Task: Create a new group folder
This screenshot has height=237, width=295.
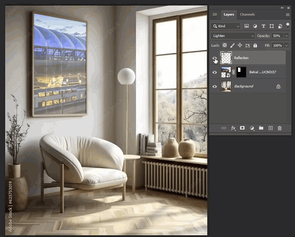Action: (x=261, y=128)
